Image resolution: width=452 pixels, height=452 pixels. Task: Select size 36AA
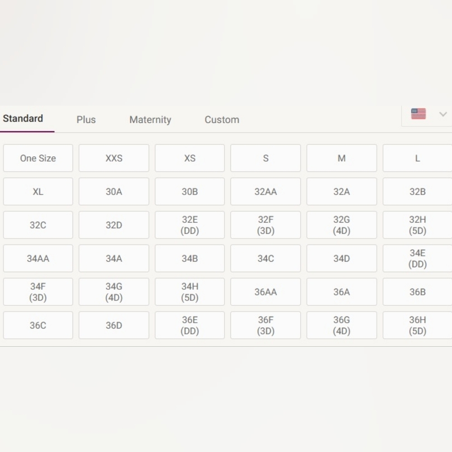coord(265,292)
